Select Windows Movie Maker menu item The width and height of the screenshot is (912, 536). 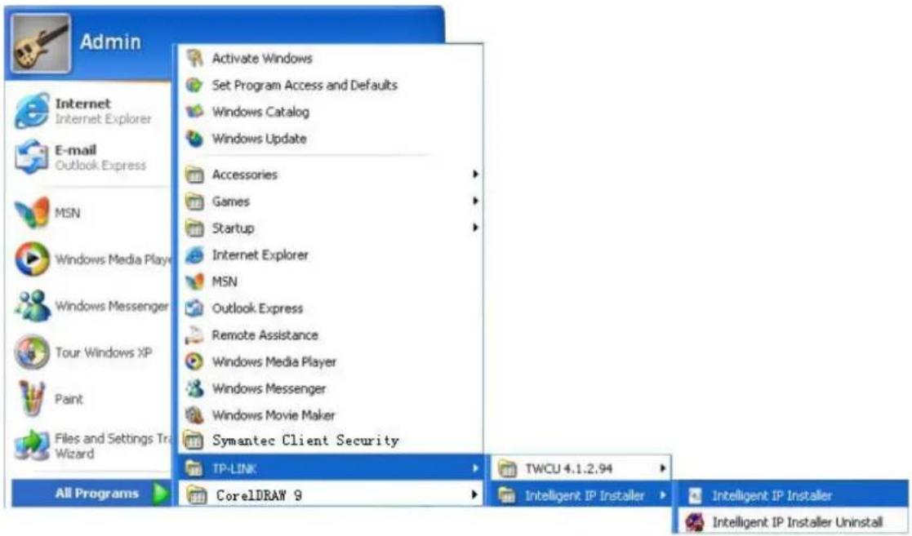(331, 415)
